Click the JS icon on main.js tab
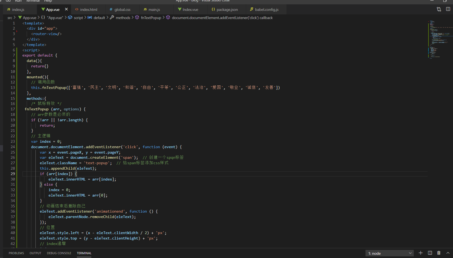The image size is (453, 258). [x=145, y=9]
